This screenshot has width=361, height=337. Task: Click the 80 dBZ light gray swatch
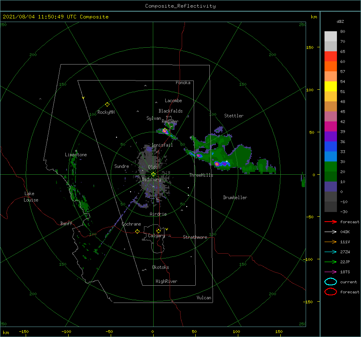point(331,36)
